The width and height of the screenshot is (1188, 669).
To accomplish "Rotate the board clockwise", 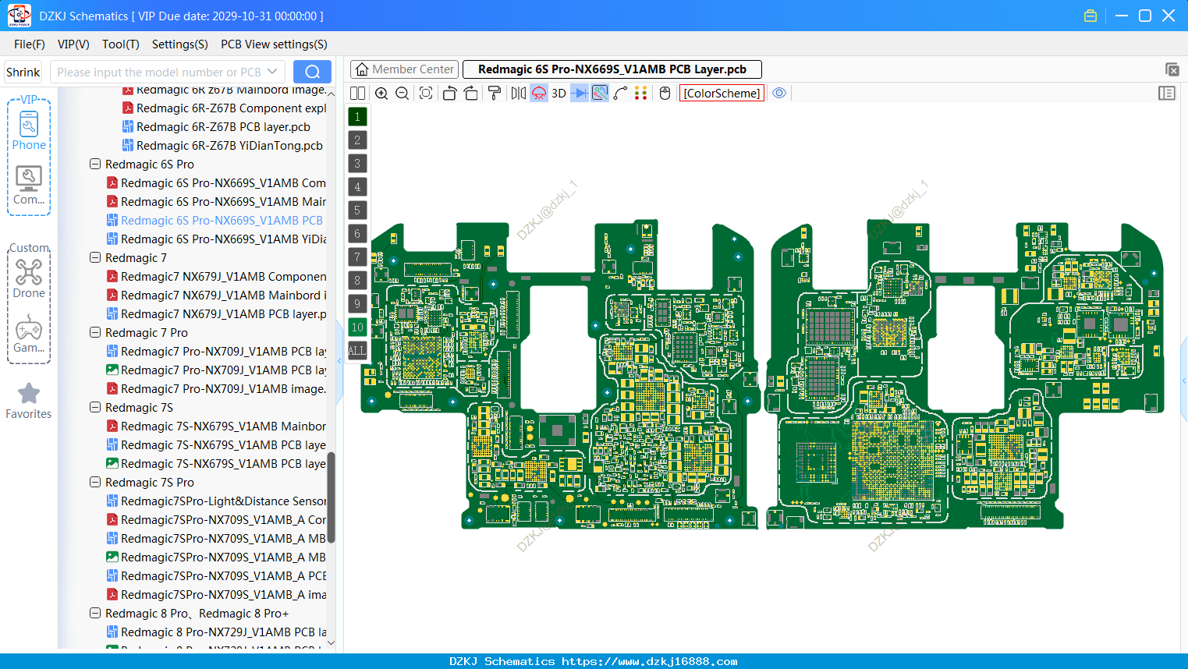I will [x=471, y=94].
